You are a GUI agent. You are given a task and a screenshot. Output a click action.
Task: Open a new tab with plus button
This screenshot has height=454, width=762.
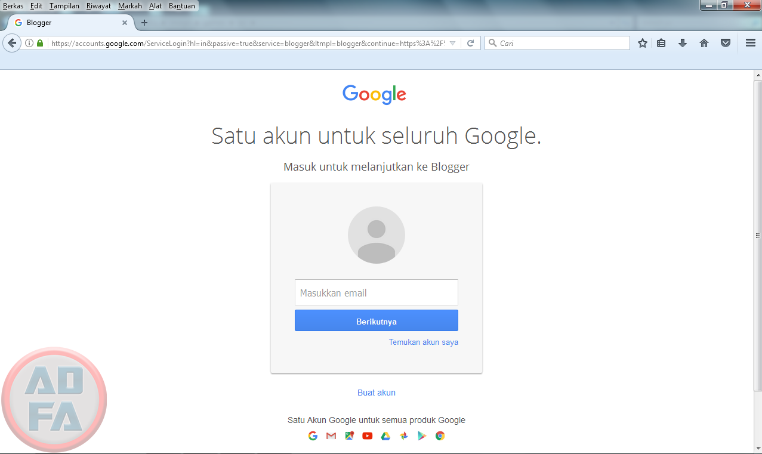coord(144,23)
